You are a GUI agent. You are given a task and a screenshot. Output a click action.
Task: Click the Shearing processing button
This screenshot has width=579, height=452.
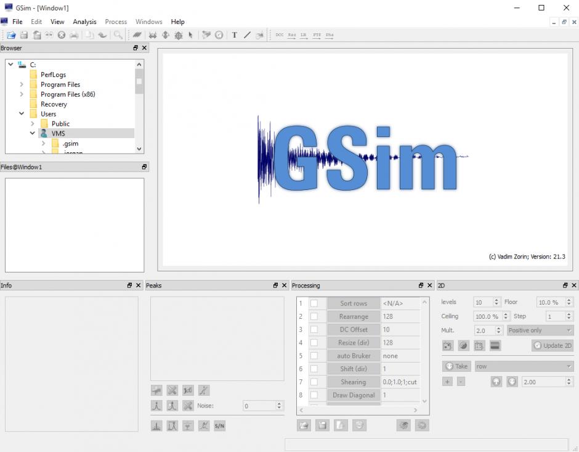click(x=354, y=382)
